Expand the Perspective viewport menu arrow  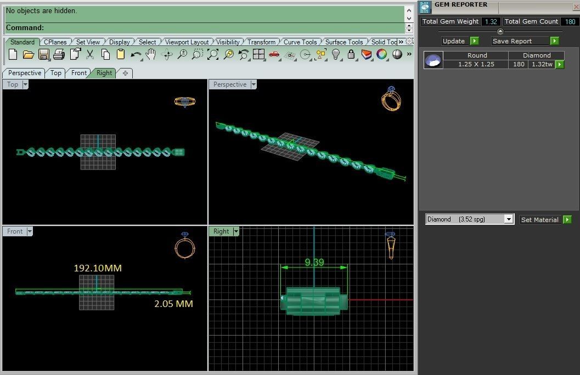click(254, 84)
